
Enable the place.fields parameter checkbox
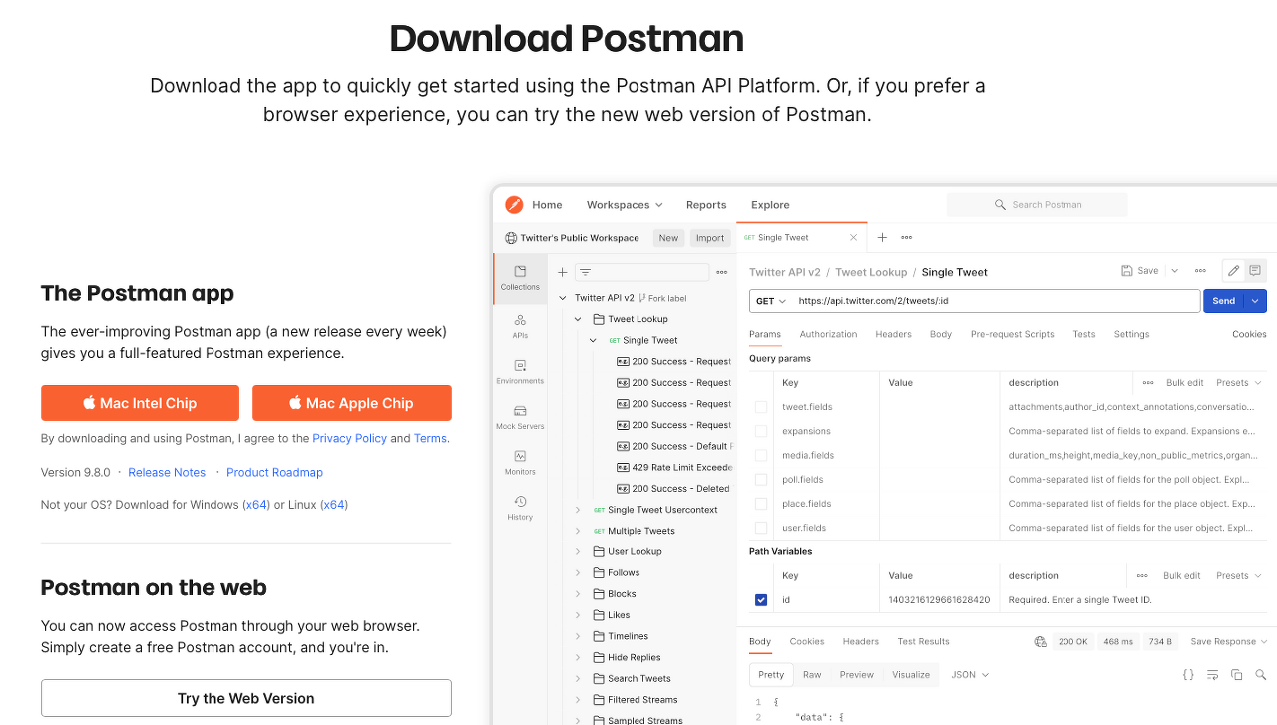[761, 504]
